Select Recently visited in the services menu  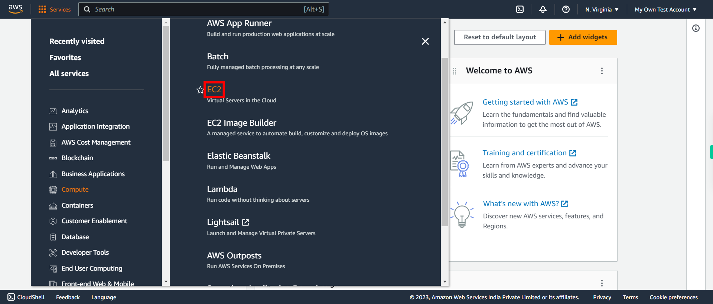pyautogui.click(x=77, y=41)
